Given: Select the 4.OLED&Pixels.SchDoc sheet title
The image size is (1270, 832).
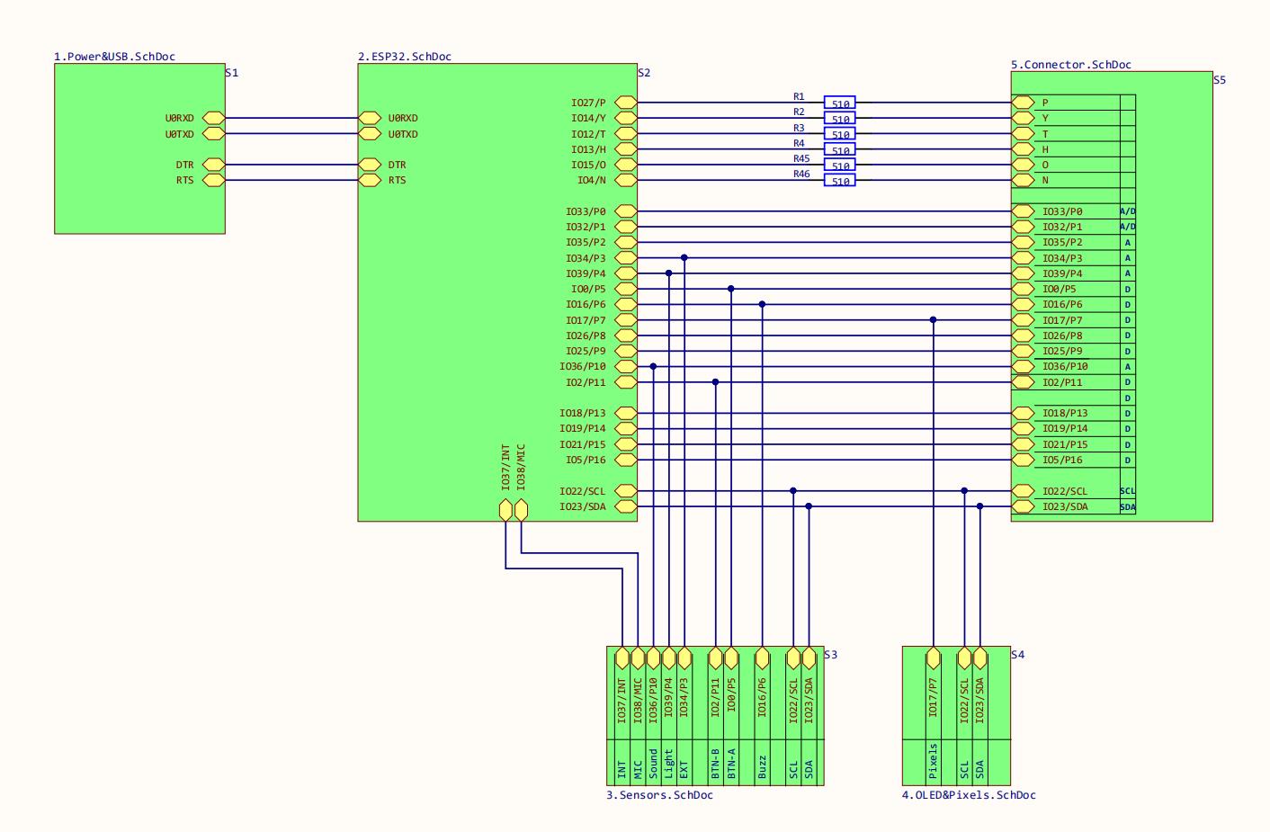Looking at the screenshot, I should pyautogui.click(x=969, y=795).
